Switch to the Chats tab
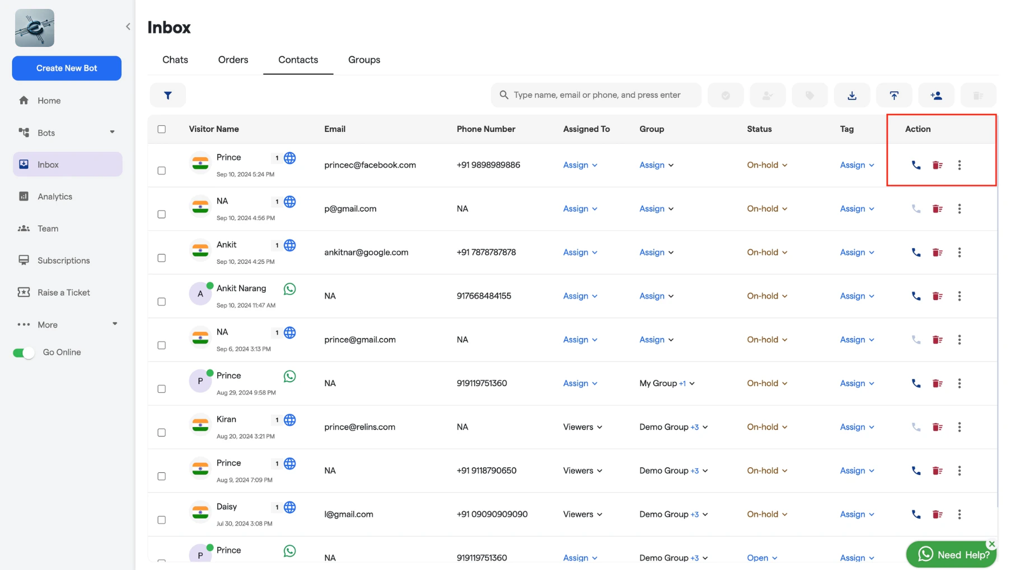Image resolution: width=1011 pixels, height=570 pixels. (175, 60)
